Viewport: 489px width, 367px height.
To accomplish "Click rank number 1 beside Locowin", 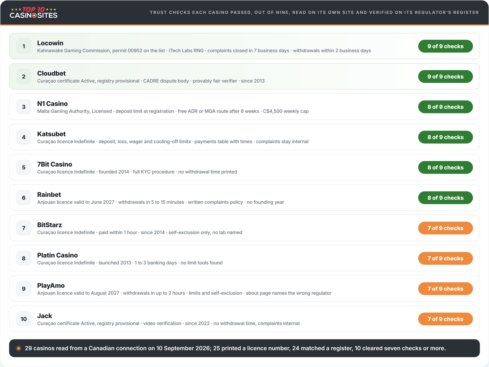I will (24, 46).
